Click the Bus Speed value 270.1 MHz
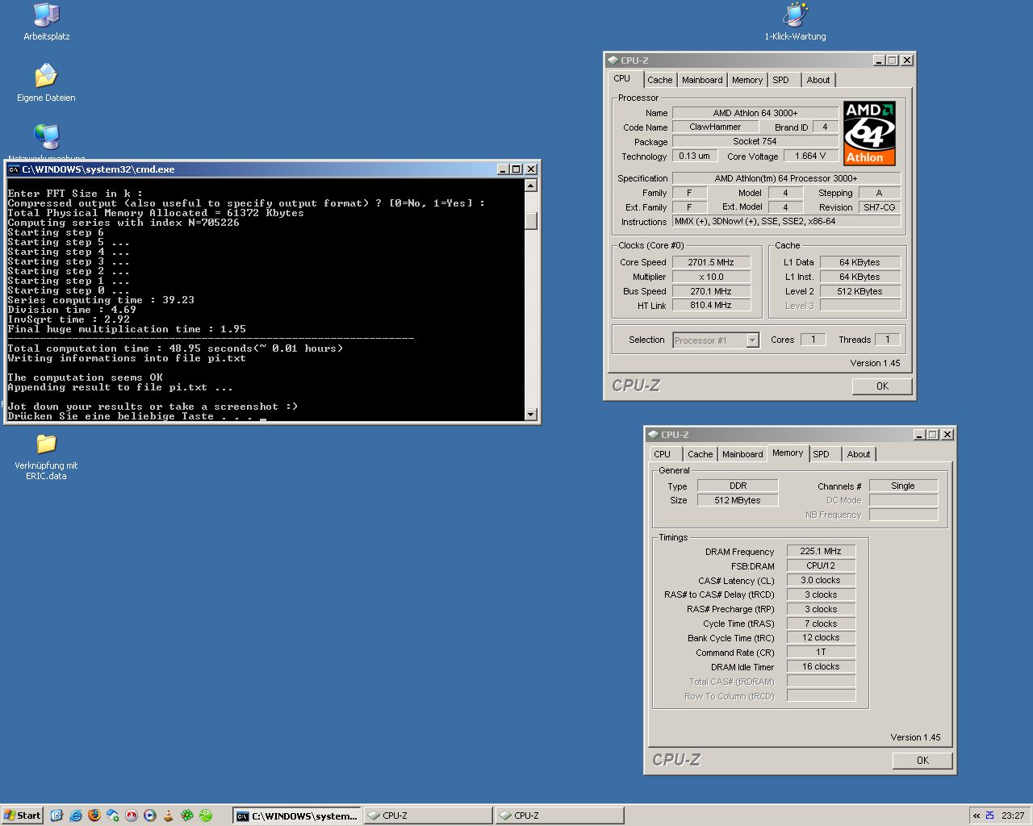1033x826 pixels. click(x=711, y=291)
